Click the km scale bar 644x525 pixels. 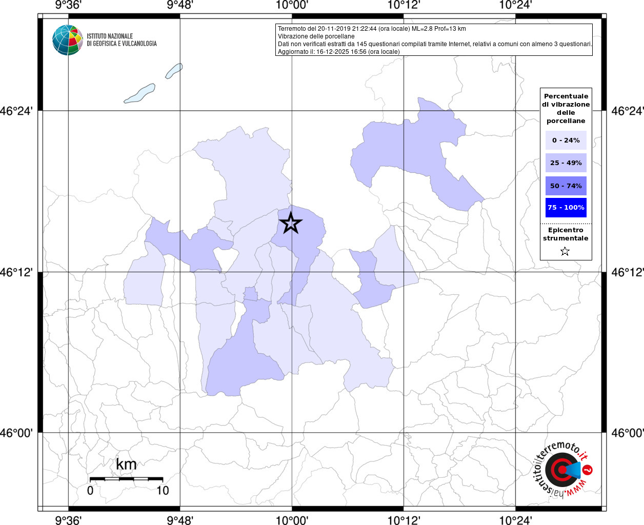[x=126, y=479]
